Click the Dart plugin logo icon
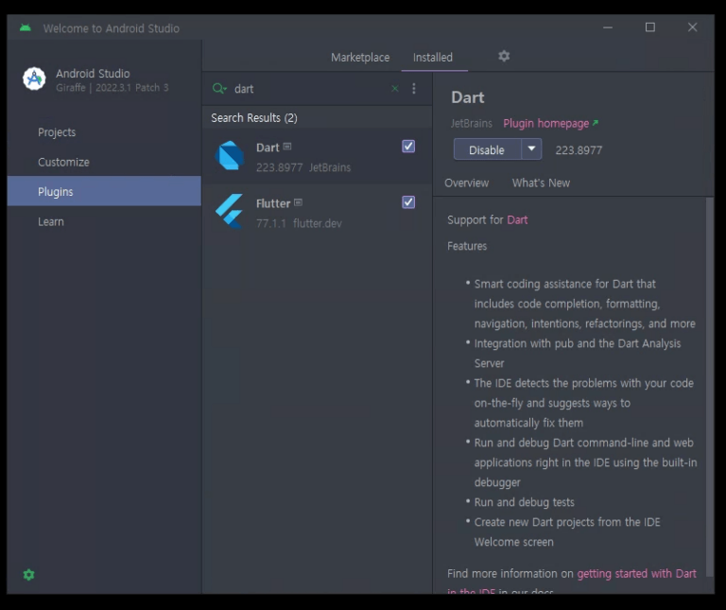This screenshot has height=610, width=726. coord(230,156)
